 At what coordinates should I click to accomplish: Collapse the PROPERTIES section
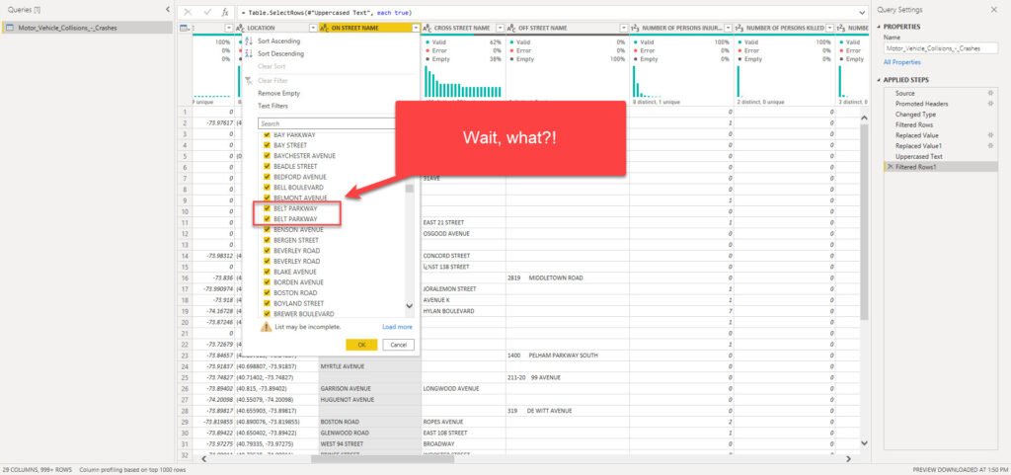point(879,27)
